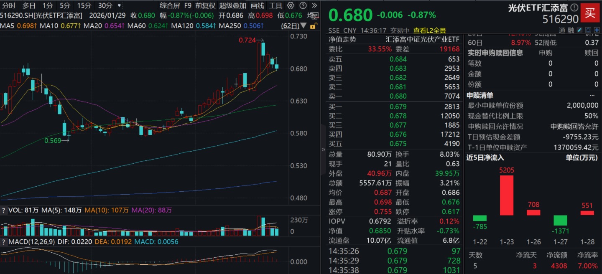Open the period dropdown arrow after 30分
The width and height of the screenshot is (602, 274).
(119, 5)
